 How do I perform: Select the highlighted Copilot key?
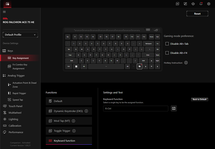(x=139, y=66)
